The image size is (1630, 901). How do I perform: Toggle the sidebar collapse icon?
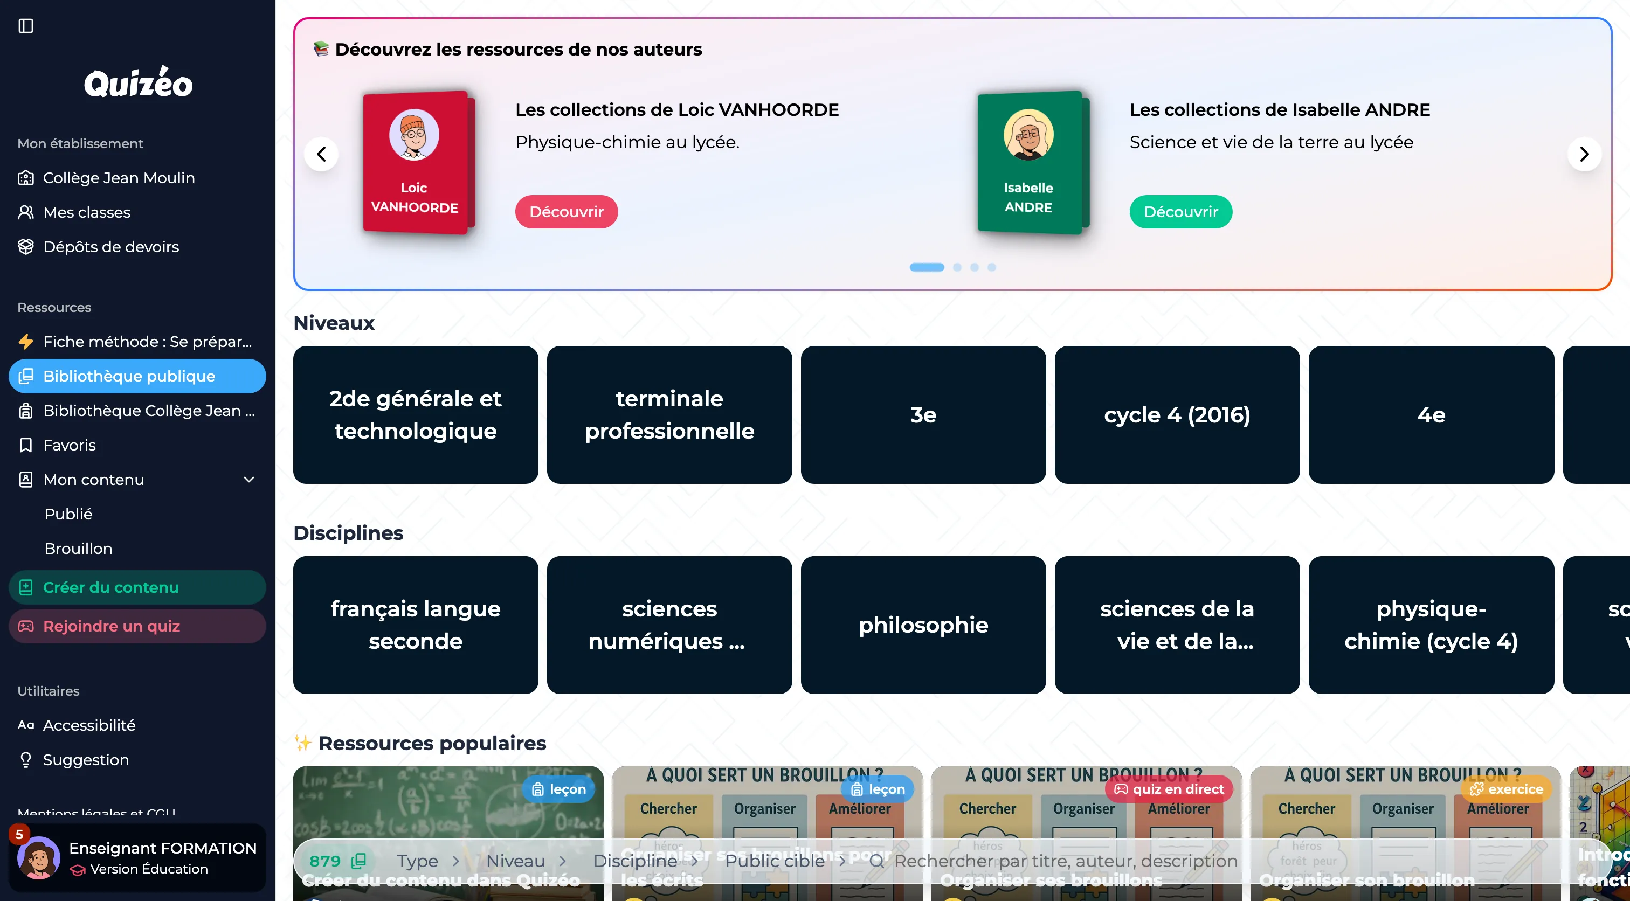pos(25,26)
